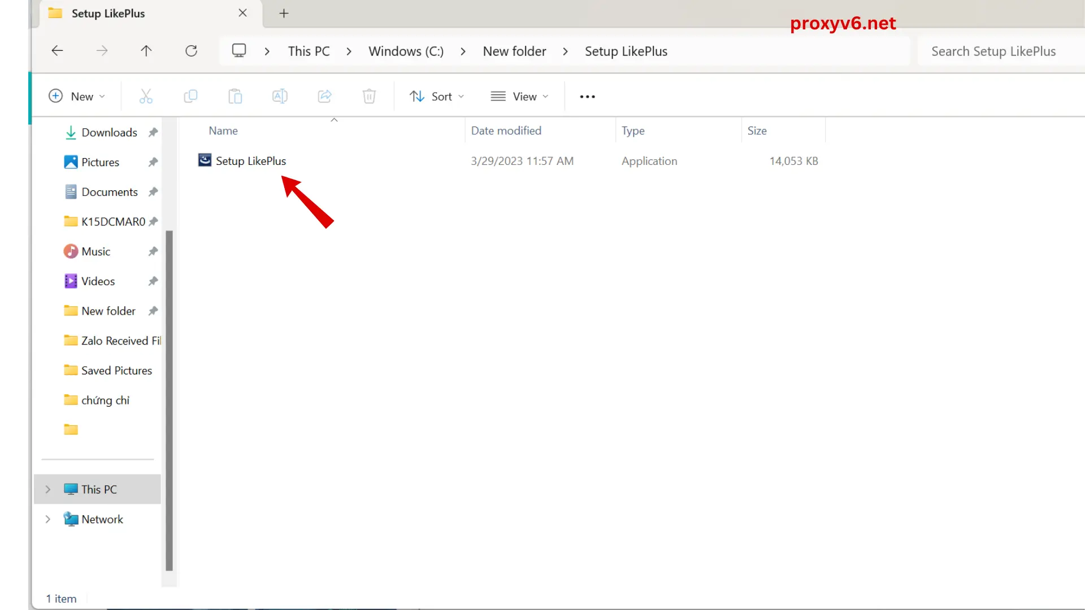Navigate to This PC breadcrumb
This screenshot has width=1085, height=610.
tap(309, 51)
